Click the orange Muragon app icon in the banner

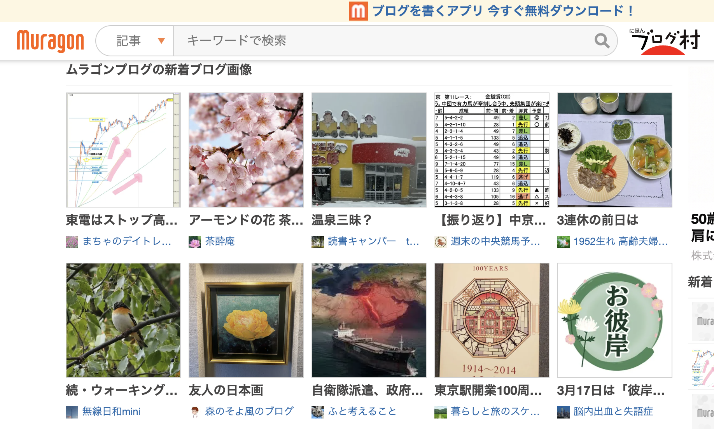[358, 11]
